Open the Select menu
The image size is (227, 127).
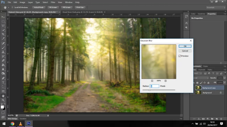pyautogui.click(x=45, y=2)
